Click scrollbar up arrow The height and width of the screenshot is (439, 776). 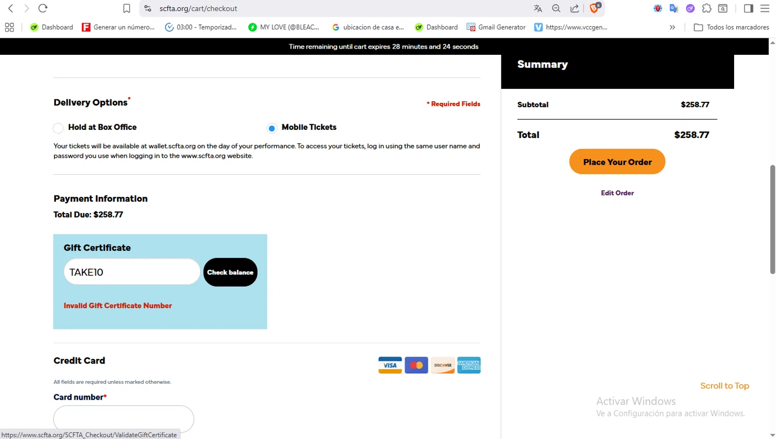(x=772, y=42)
